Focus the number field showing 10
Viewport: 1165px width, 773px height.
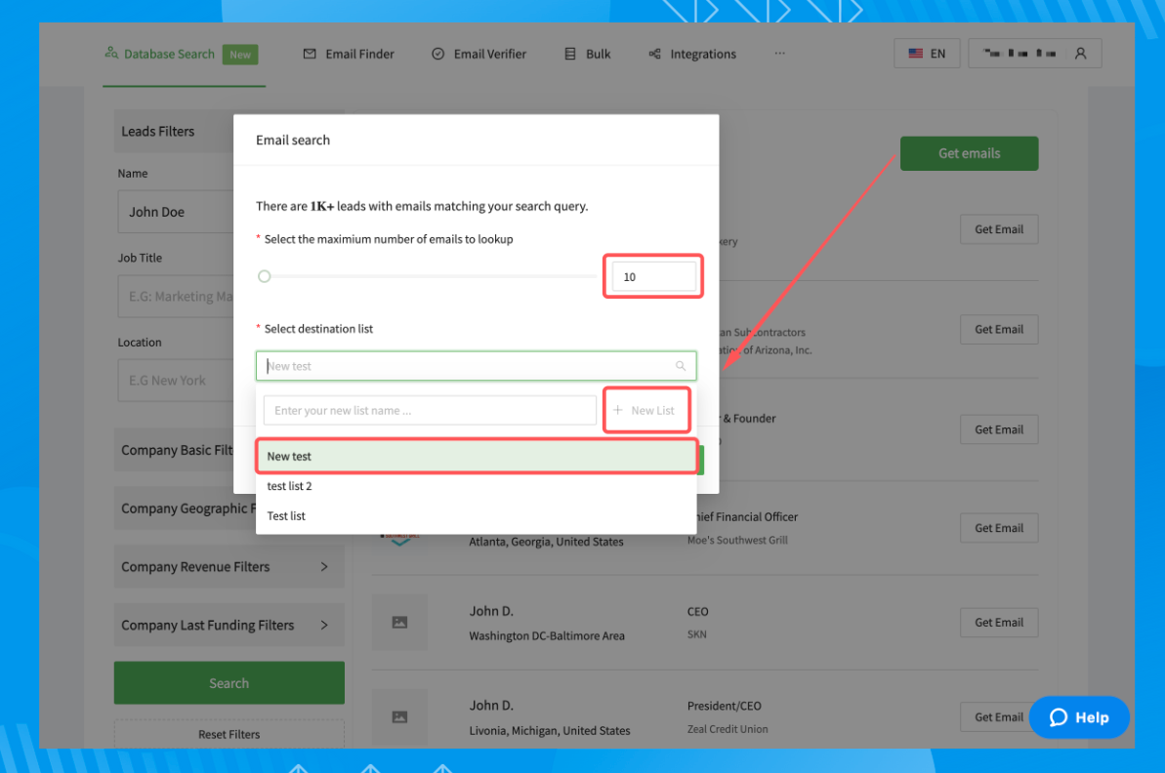tap(654, 277)
